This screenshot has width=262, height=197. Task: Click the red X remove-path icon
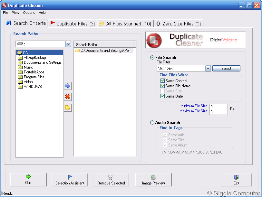(68, 97)
